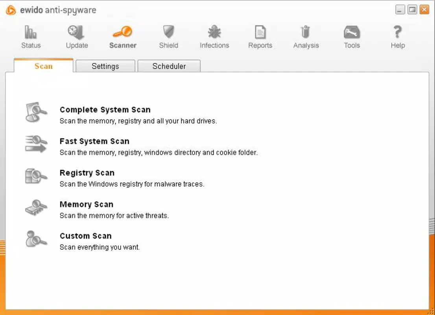Open the Infections bug icon
This screenshot has height=315, width=435.
pyautogui.click(x=214, y=31)
